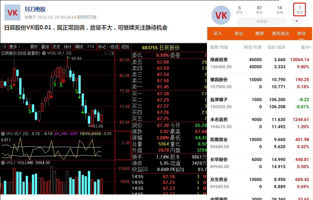Click the 标记 mark button
313x200 pixels.
click(102, 47)
